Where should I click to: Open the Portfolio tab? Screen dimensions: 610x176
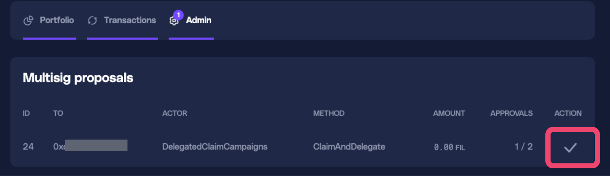tap(57, 20)
